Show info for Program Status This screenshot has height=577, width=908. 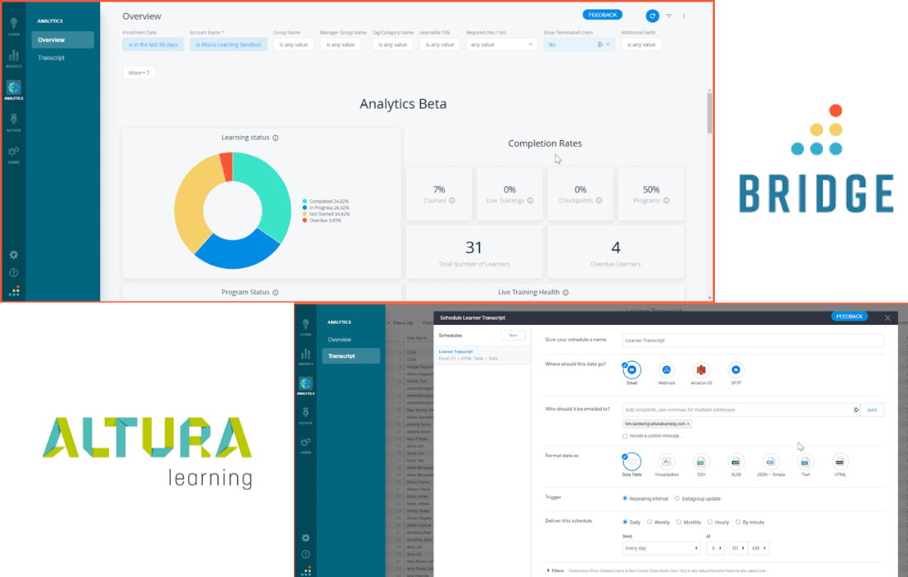[276, 293]
